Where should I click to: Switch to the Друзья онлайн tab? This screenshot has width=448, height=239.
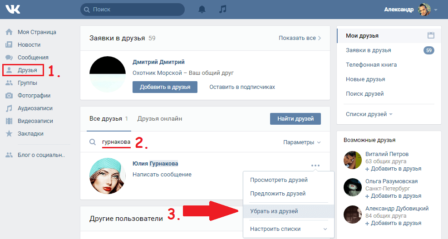tap(160, 119)
